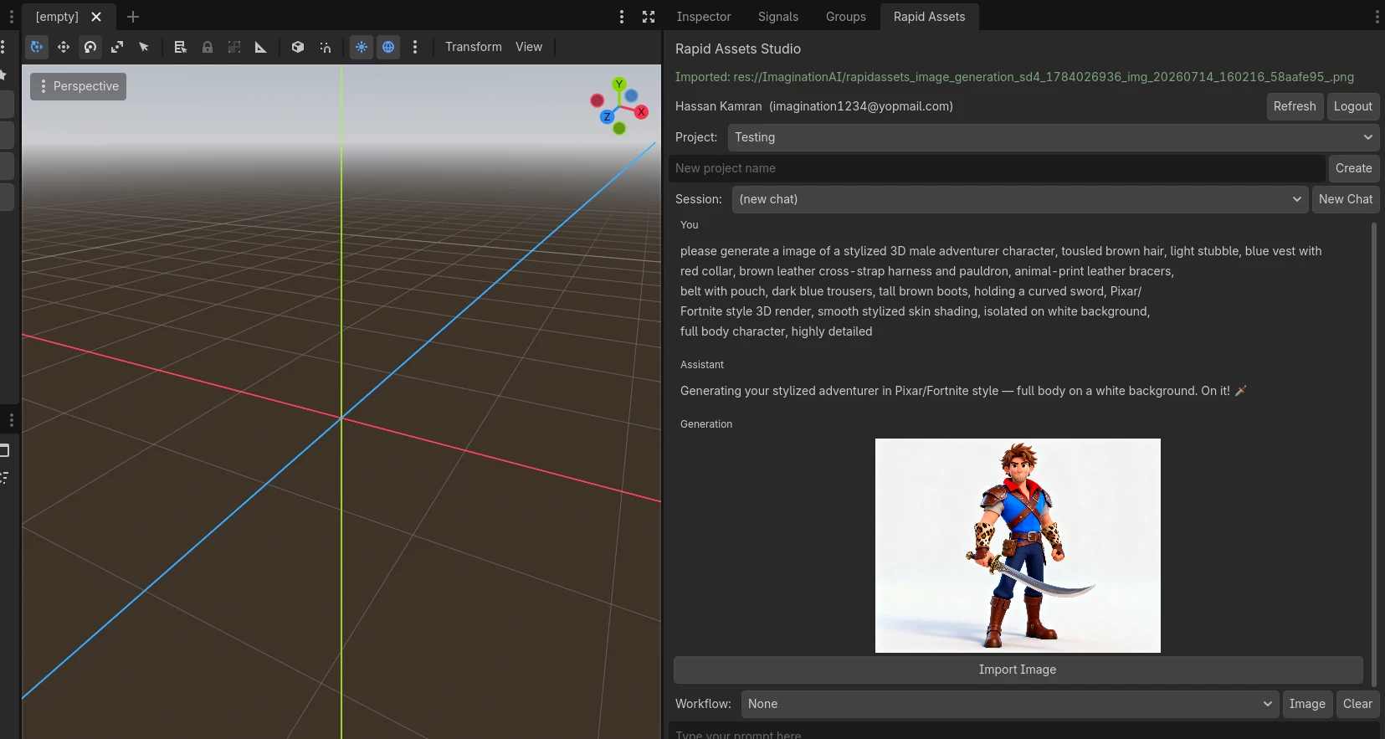Click the Generation label

pyautogui.click(x=706, y=424)
